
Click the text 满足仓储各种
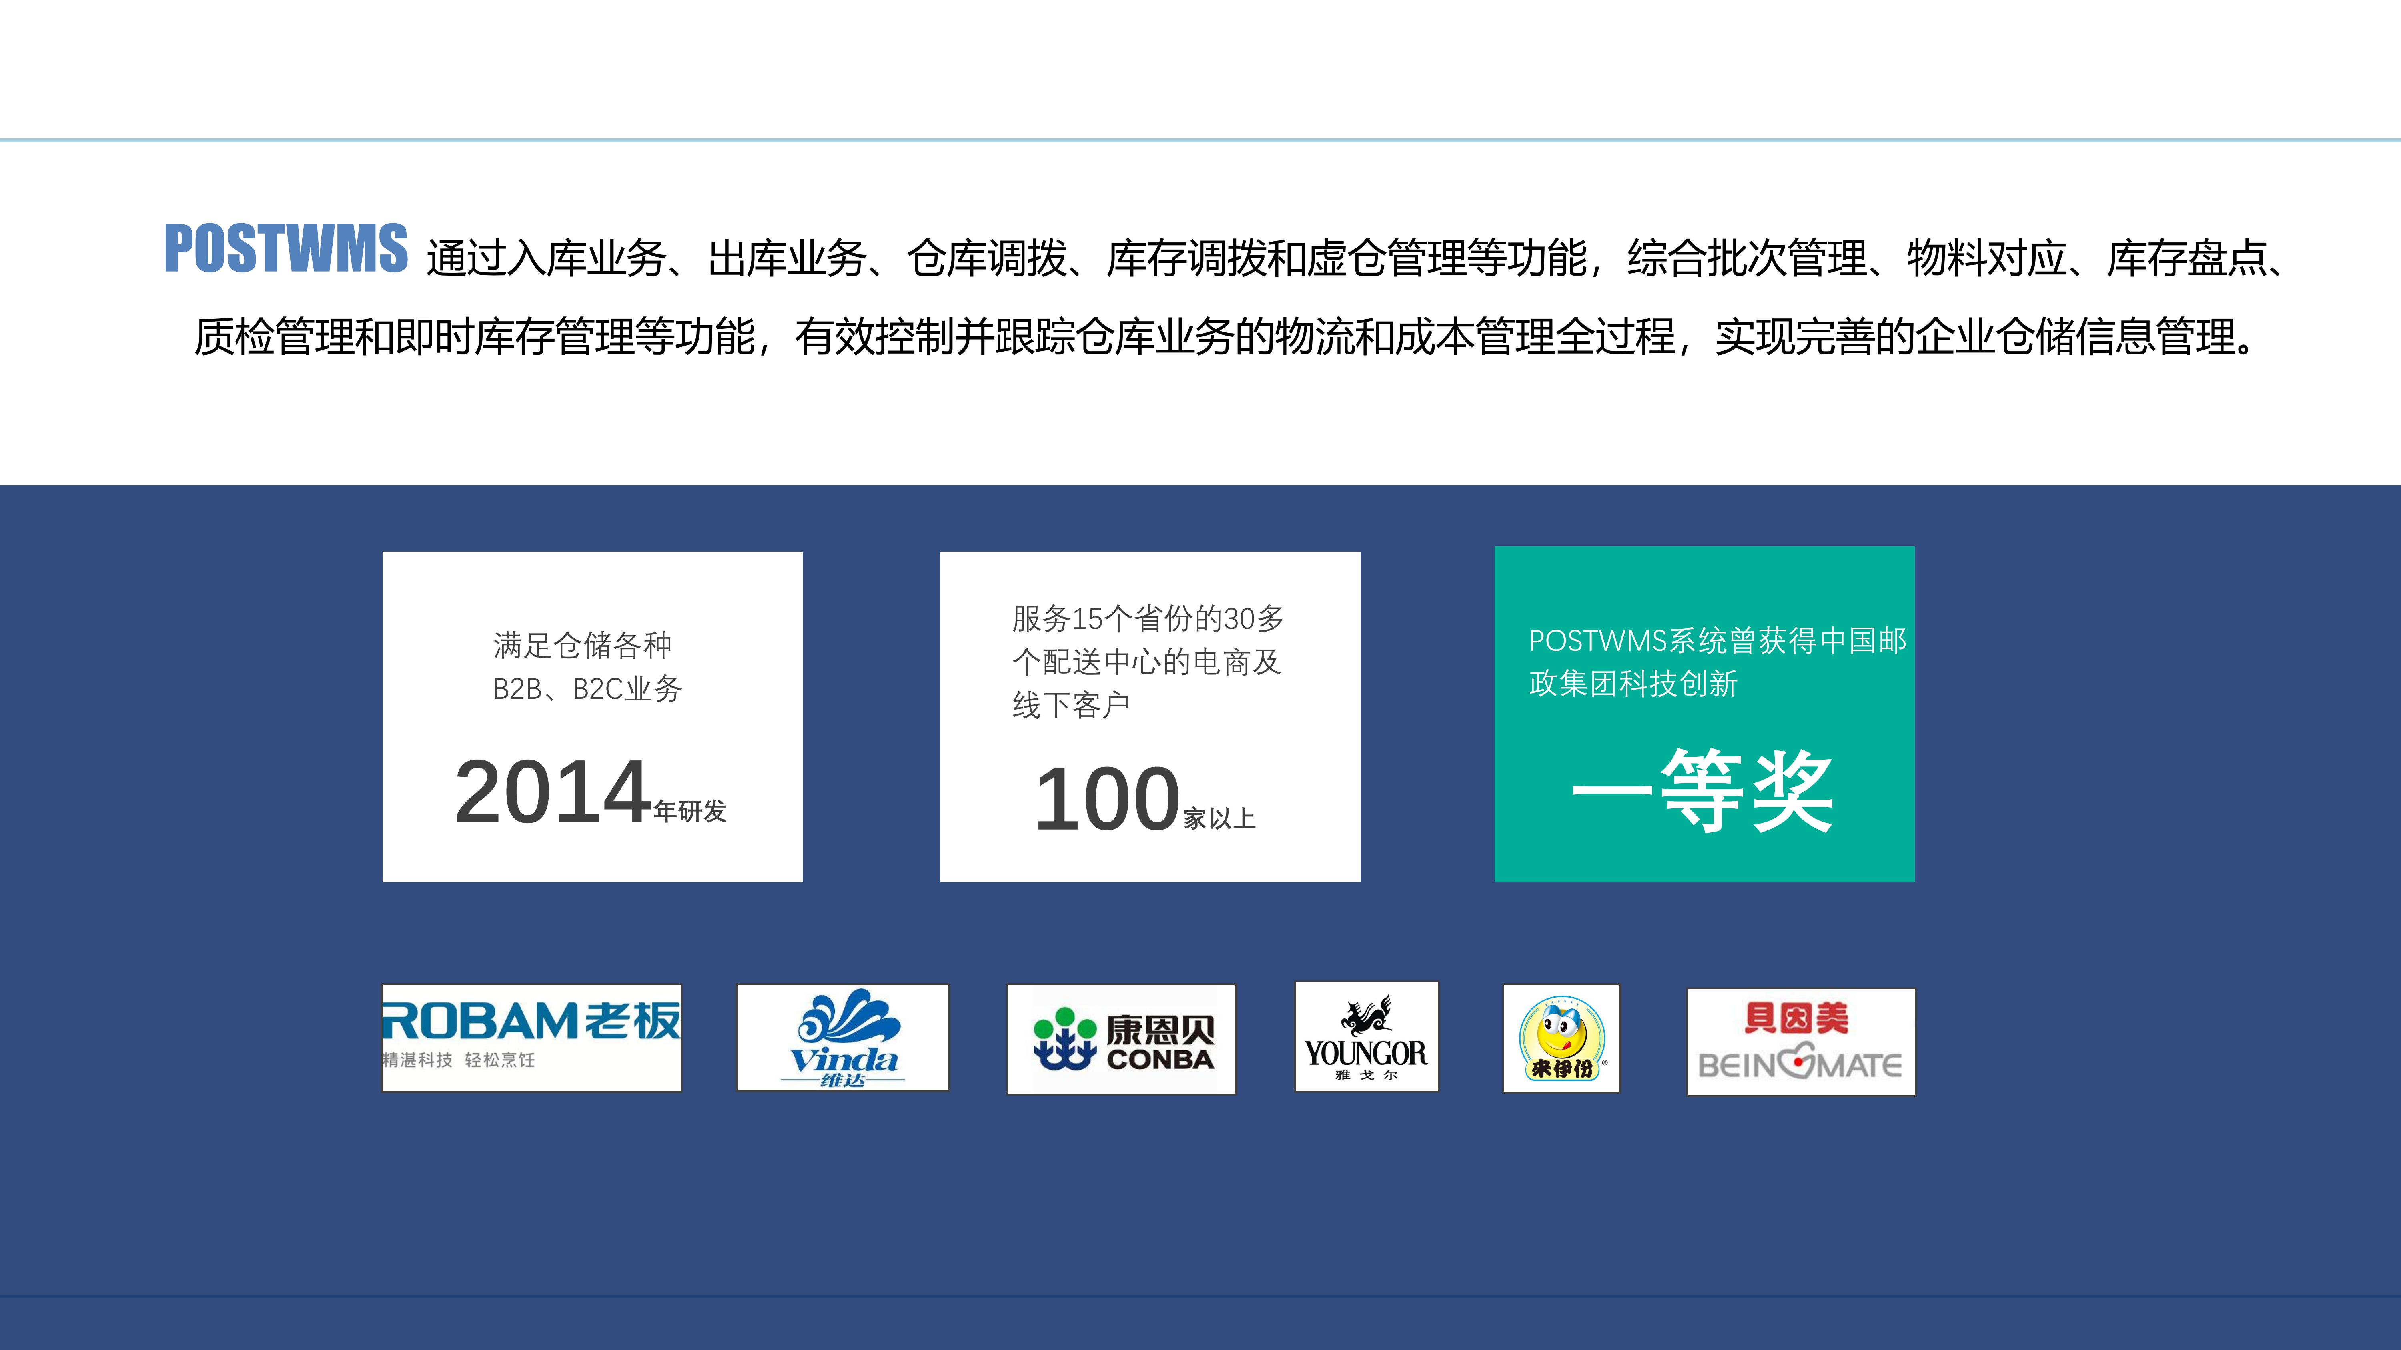[583, 645]
